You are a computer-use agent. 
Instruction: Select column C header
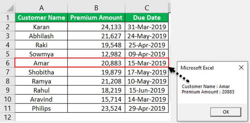pyautogui.click(x=147, y=8)
